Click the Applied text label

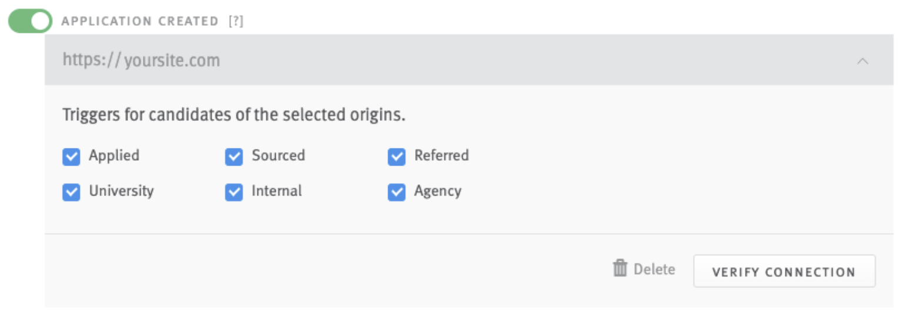click(x=114, y=156)
